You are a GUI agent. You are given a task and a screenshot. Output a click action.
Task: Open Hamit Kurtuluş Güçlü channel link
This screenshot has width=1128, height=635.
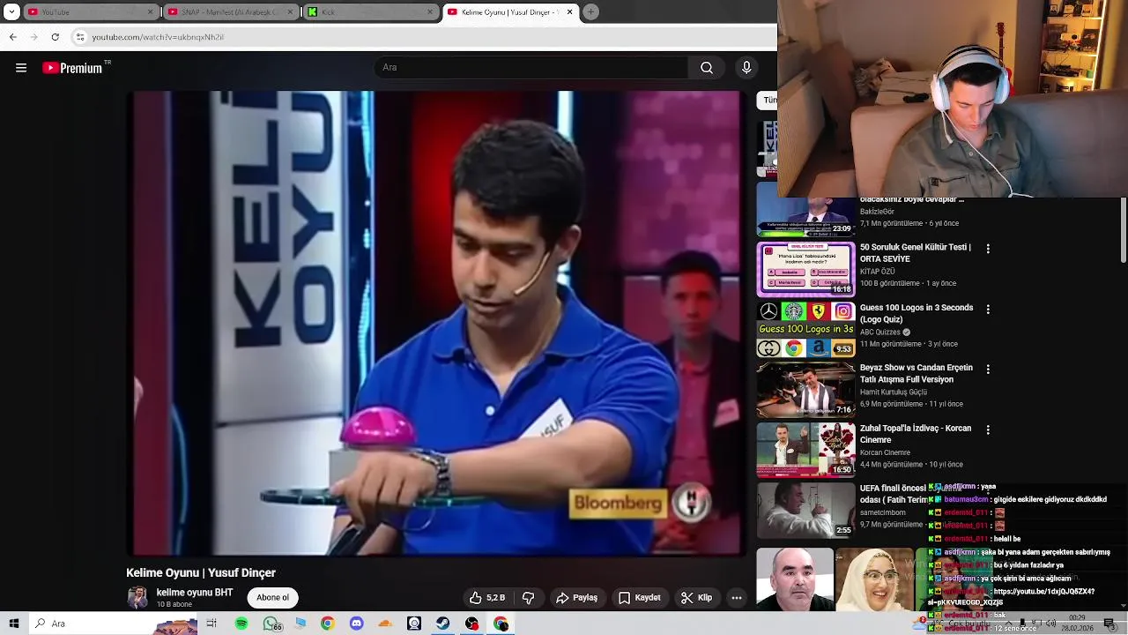point(894,392)
